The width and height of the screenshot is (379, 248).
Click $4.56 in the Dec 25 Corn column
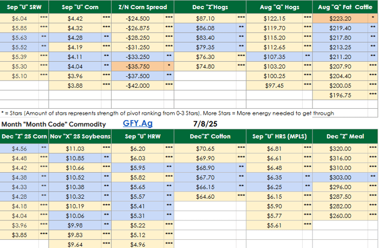(x=20, y=148)
